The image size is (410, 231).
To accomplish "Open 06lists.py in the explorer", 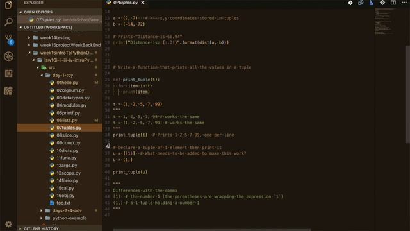I will [x=60, y=120].
